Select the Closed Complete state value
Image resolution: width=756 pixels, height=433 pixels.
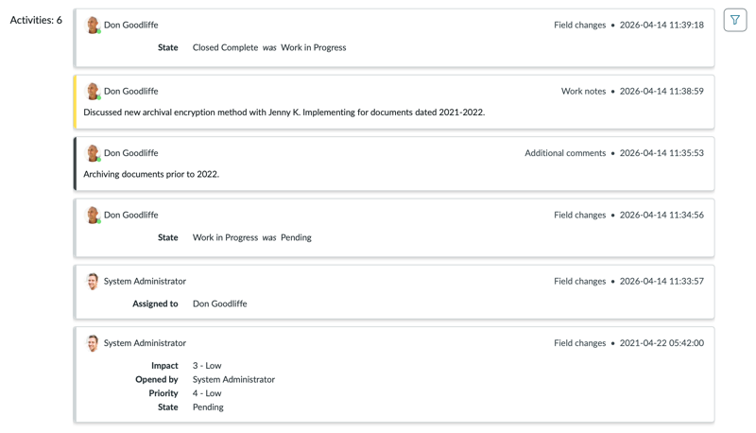coord(225,47)
